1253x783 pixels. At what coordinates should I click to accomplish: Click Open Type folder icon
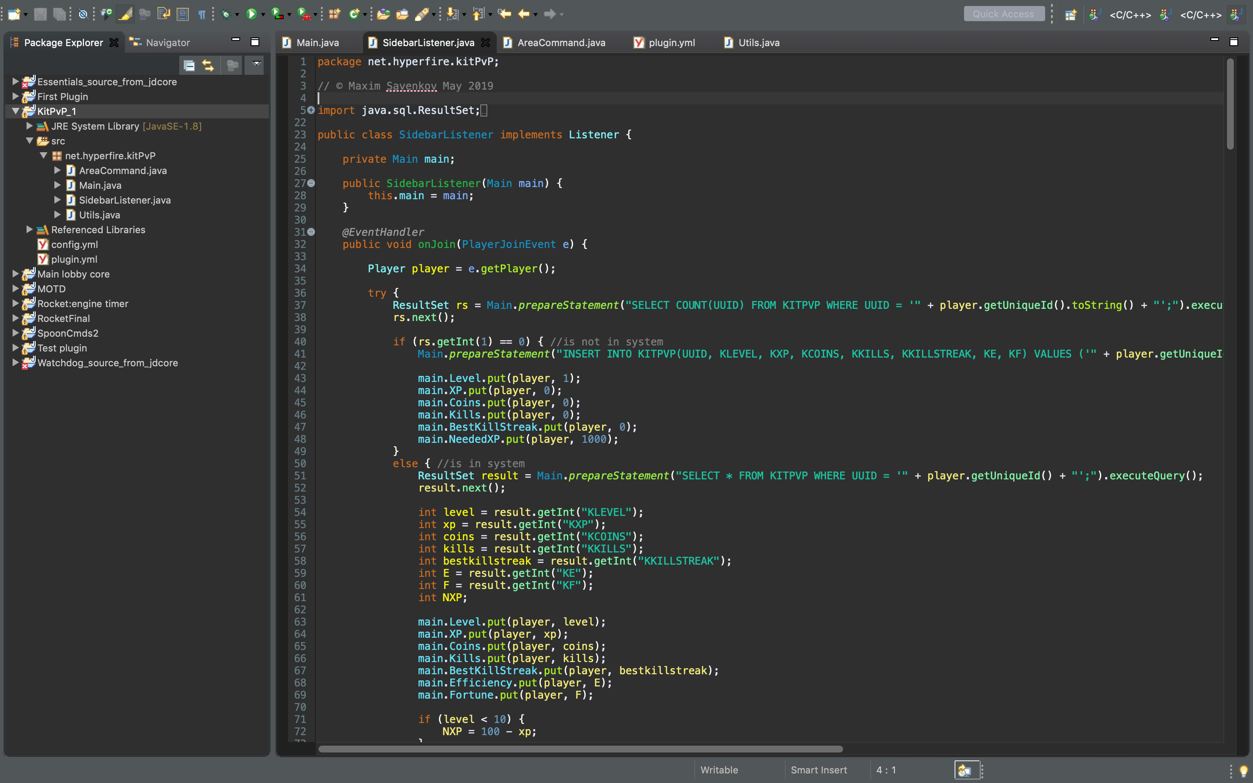point(383,14)
